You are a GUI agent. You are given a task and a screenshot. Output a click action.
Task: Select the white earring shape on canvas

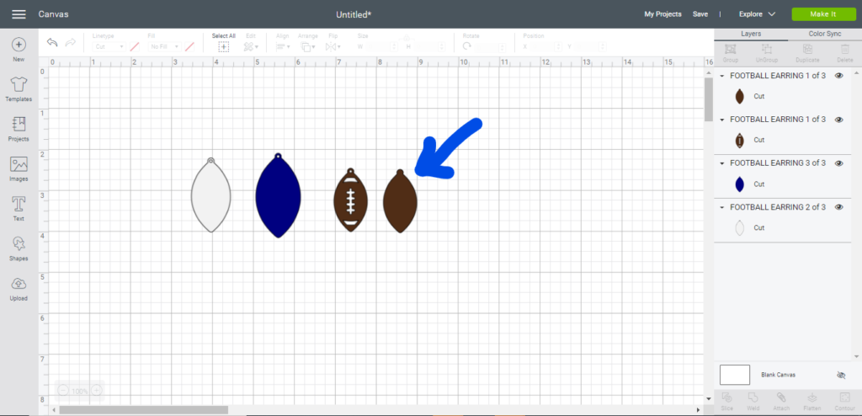pos(211,195)
